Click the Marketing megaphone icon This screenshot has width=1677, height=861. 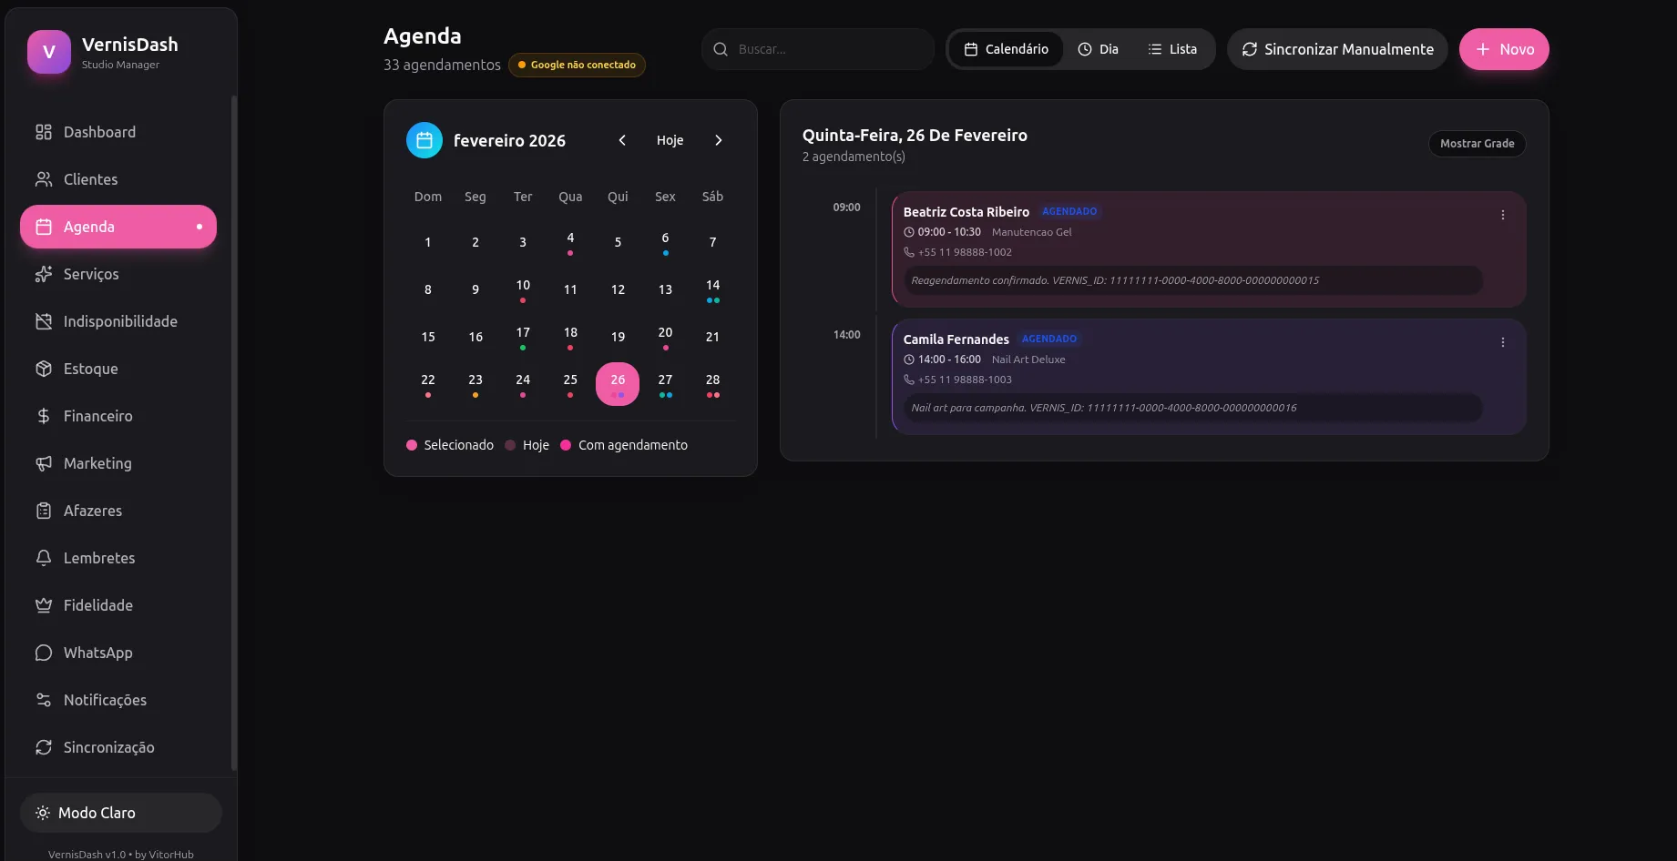pos(44,463)
